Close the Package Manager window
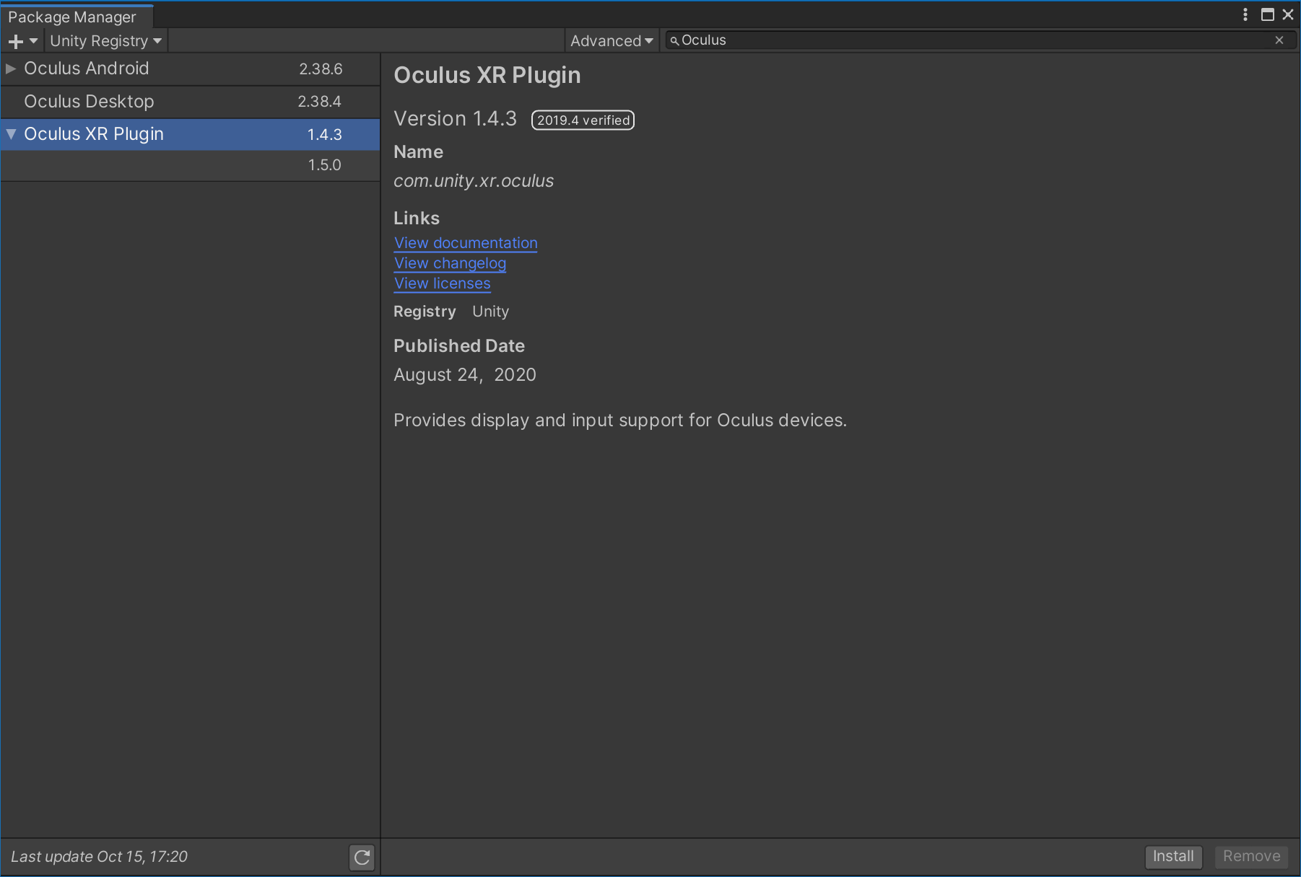This screenshot has height=877, width=1301. [1288, 14]
